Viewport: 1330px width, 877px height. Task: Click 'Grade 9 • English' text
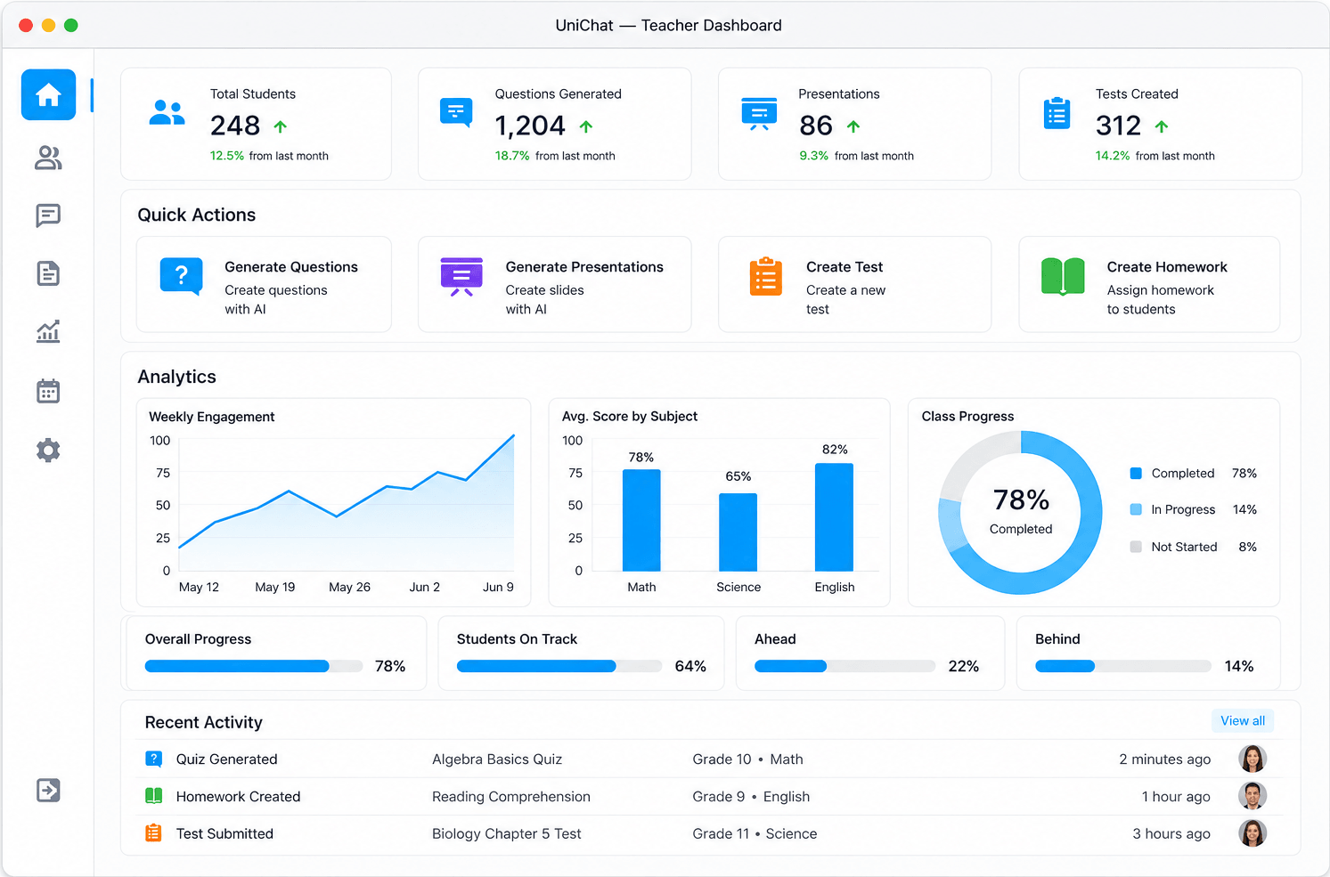(x=751, y=797)
